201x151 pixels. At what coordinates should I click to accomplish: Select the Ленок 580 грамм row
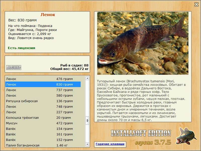[43, 95]
